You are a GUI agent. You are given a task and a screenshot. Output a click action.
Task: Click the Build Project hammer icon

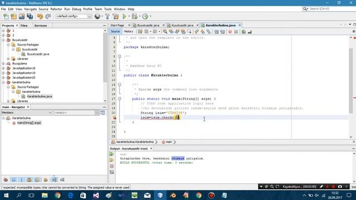click(107, 16)
